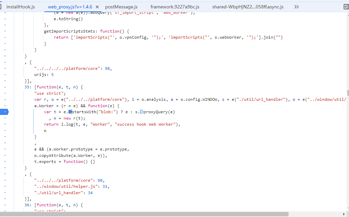Click gutter beside 'getImportScriptsStmts' line

tap(5, 31)
